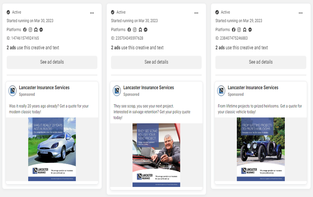313x197 pixels.
Task: Click '2 ads use this creative' on ad 235704345597628
Action: point(137,48)
